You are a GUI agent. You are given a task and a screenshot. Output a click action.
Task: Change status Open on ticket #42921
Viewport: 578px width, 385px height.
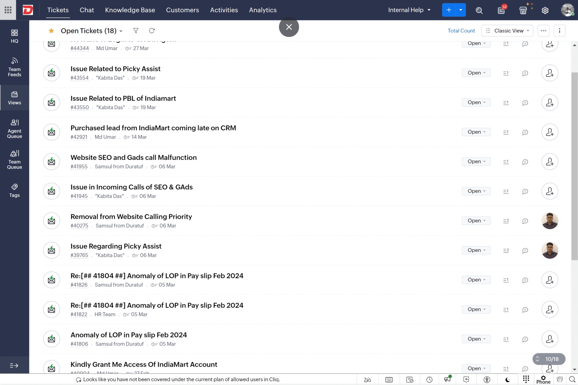[476, 132]
